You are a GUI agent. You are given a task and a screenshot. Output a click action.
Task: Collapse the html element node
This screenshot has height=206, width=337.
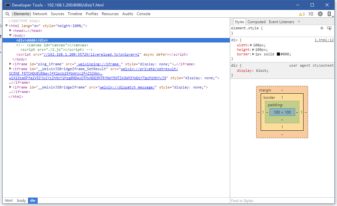pos(6,25)
